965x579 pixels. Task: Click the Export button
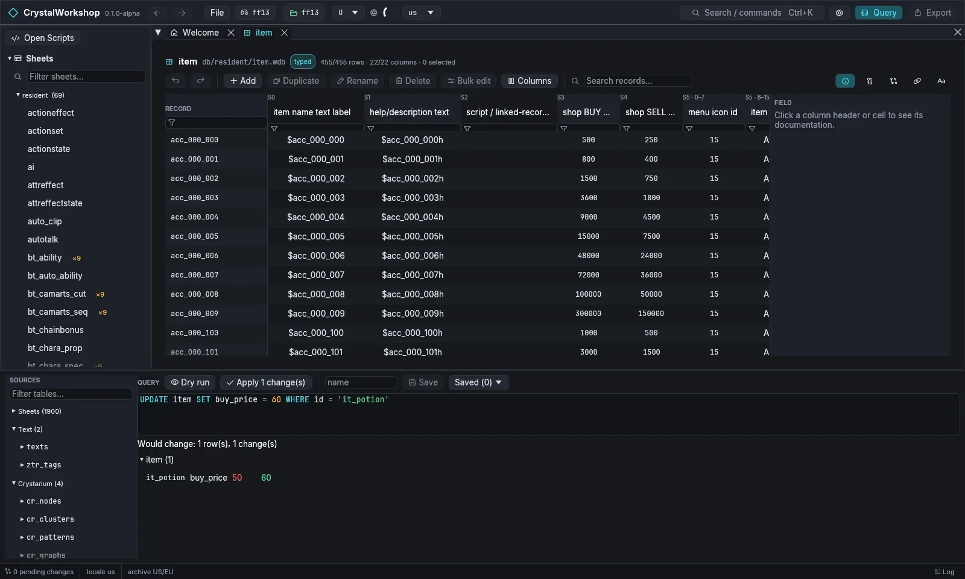[x=932, y=13]
